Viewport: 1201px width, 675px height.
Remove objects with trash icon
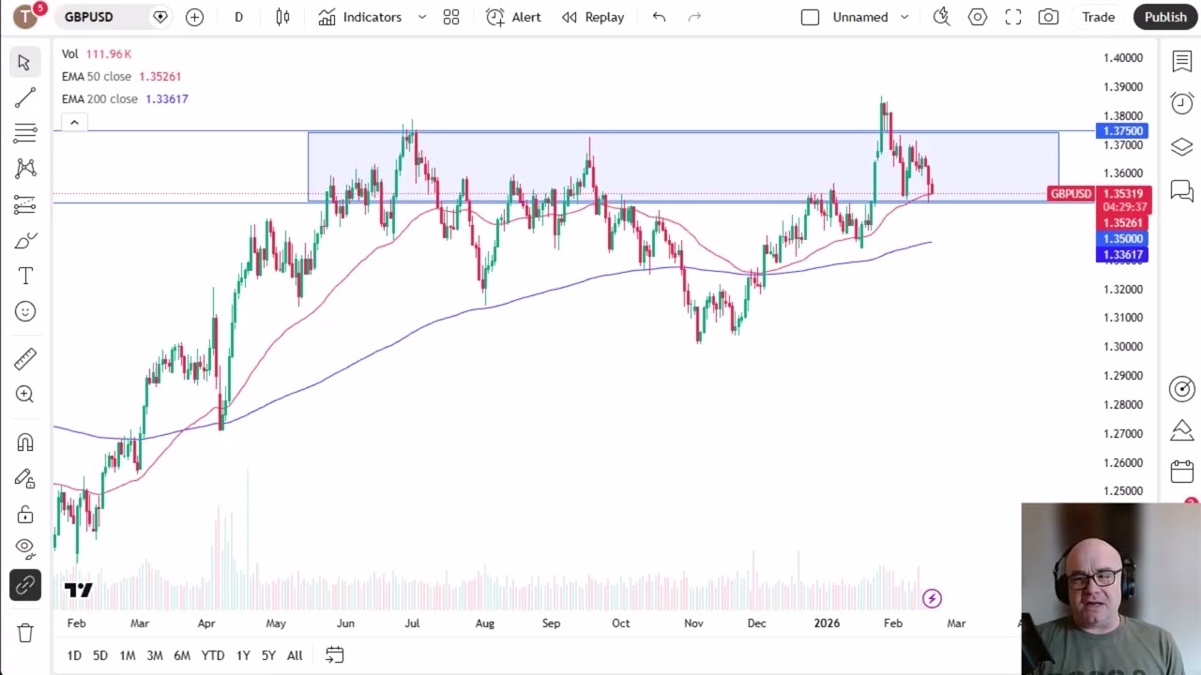tap(24, 633)
